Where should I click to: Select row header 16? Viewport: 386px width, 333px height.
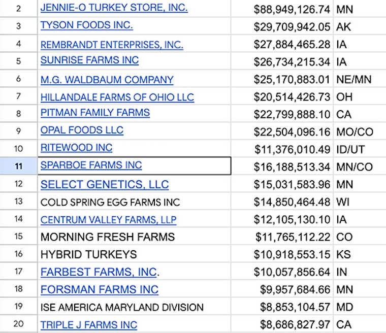[x=18, y=254]
